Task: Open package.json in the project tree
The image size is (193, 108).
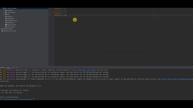Action: coord(11,19)
